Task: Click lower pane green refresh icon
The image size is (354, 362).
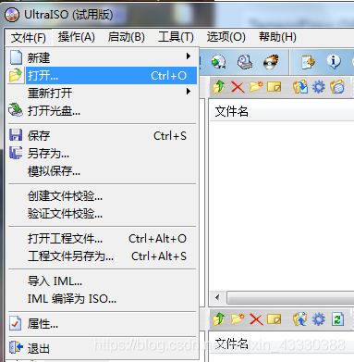Action: pos(337,319)
